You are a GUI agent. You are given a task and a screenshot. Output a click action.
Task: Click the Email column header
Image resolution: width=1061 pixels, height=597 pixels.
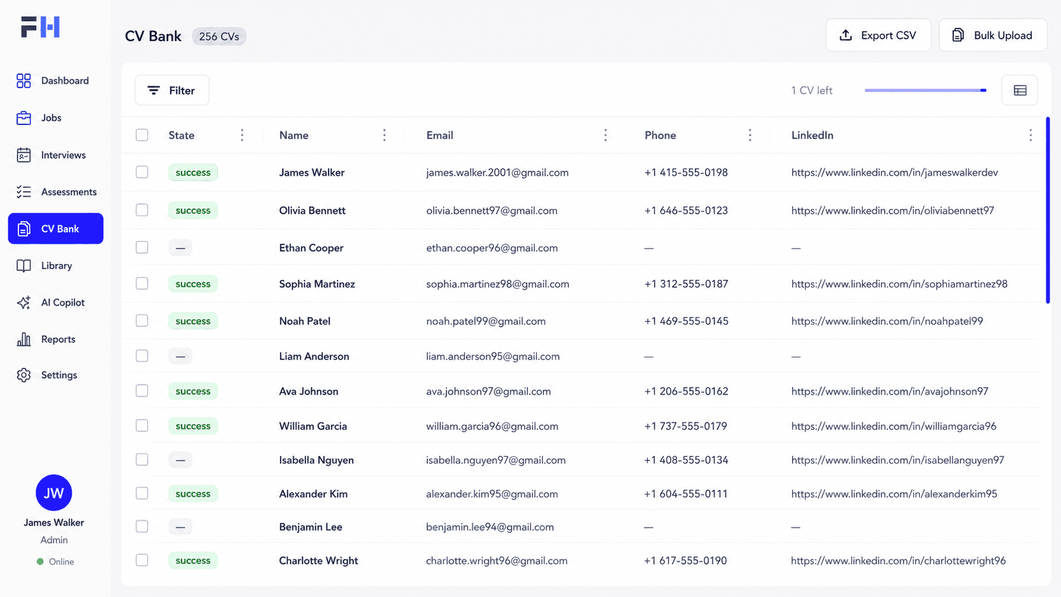[x=440, y=135]
